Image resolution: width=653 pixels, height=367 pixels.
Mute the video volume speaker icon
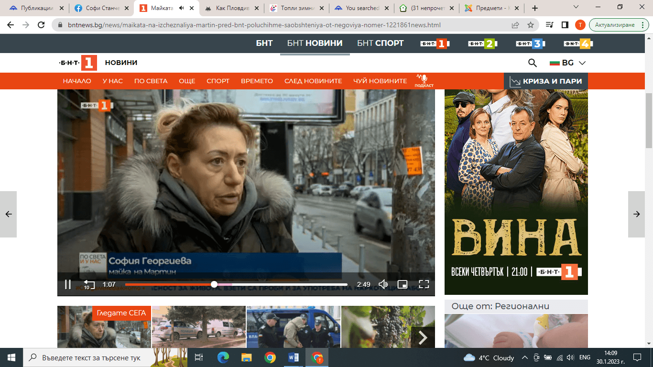383,284
